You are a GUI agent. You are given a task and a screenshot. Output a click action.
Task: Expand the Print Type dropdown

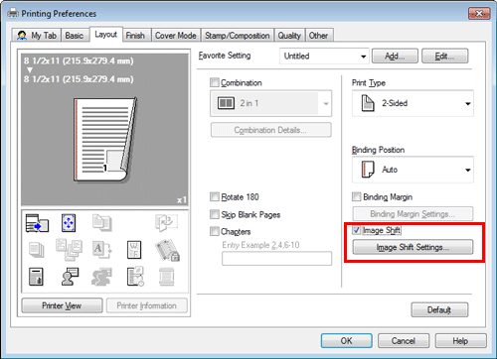[x=413, y=103]
